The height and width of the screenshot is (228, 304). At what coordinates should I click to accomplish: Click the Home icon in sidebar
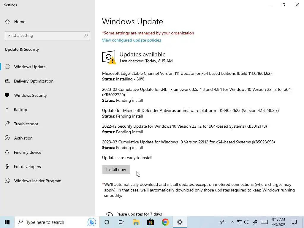(7, 22)
